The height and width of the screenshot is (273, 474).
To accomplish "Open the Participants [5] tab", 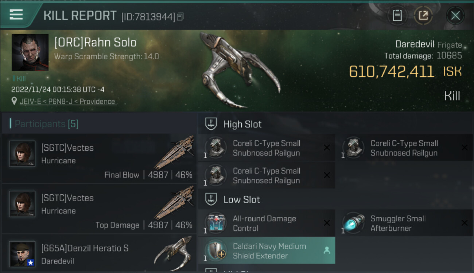I will click(46, 124).
